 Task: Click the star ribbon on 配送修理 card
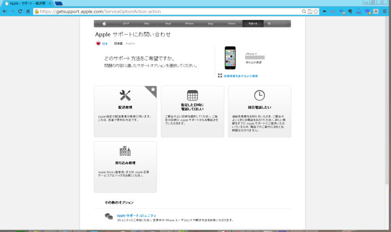click(152, 91)
